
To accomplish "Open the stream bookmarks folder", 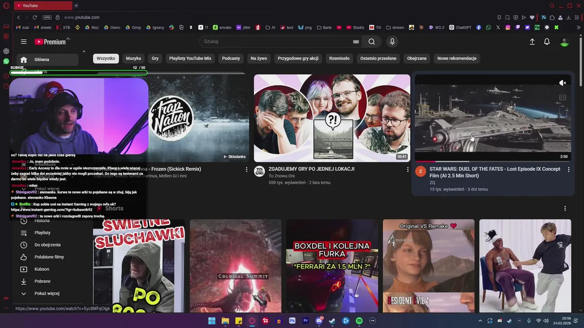I will point(395,27).
